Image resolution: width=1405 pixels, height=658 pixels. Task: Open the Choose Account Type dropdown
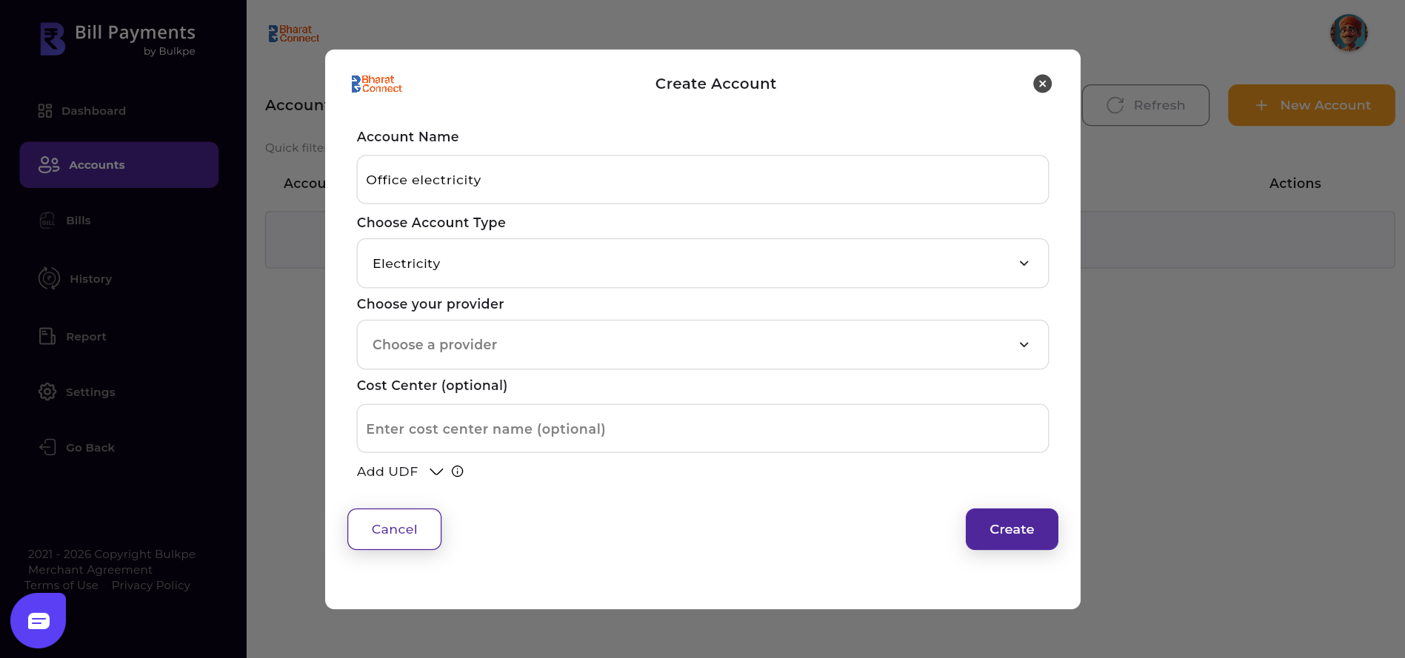coord(702,263)
